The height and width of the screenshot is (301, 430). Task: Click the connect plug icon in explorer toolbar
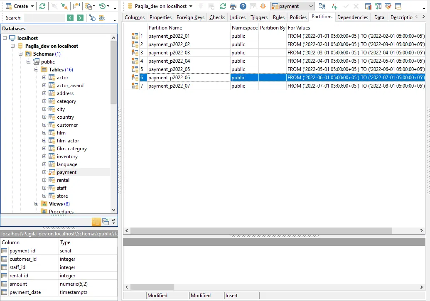point(64,6)
